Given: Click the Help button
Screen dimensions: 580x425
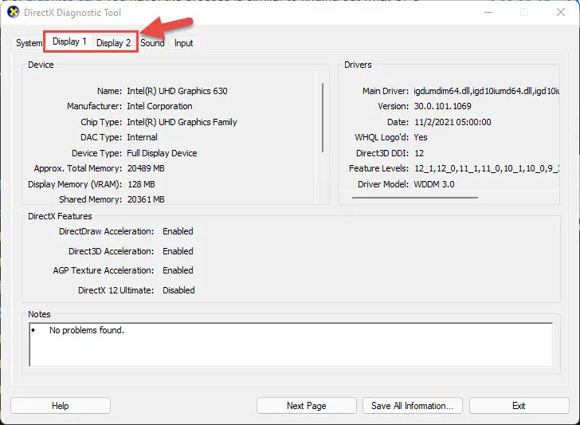Looking at the screenshot, I should pyautogui.click(x=61, y=406).
